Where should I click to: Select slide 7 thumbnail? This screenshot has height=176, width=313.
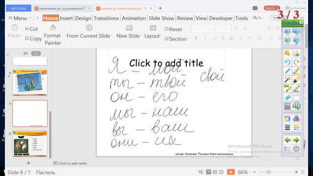(x=30, y=143)
